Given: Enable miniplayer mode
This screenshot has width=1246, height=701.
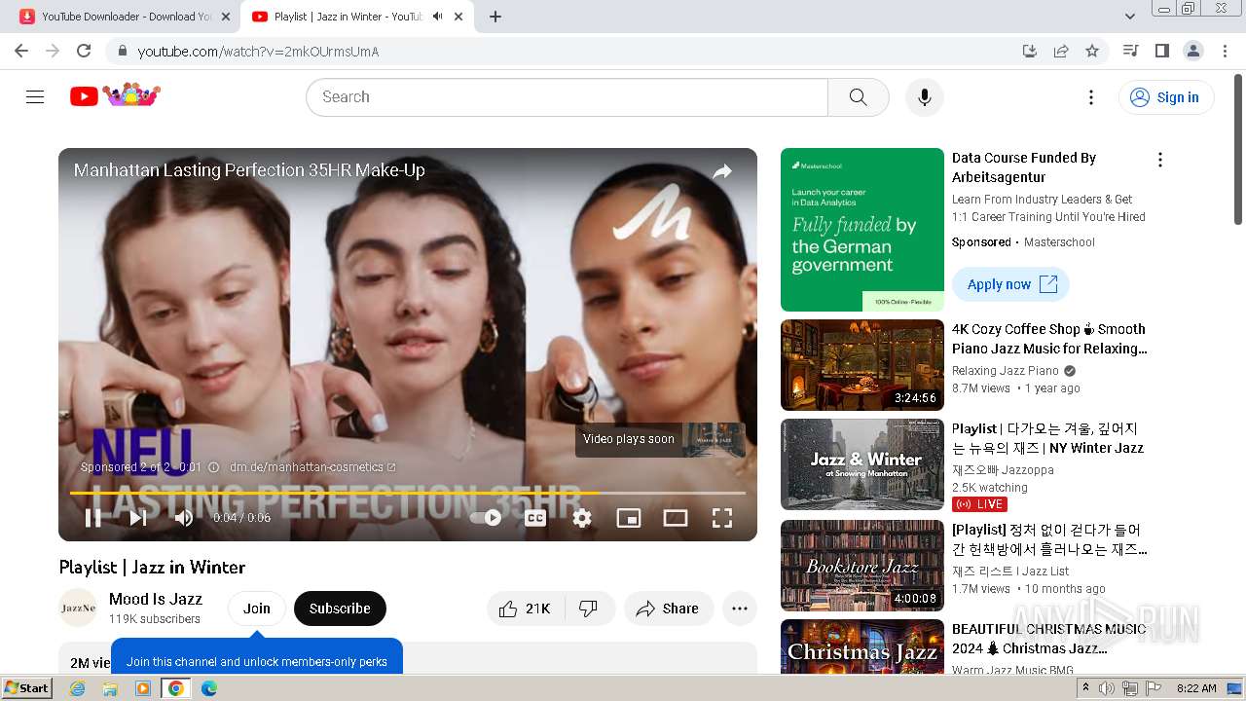Looking at the screenshot, I should pos(629,518).
